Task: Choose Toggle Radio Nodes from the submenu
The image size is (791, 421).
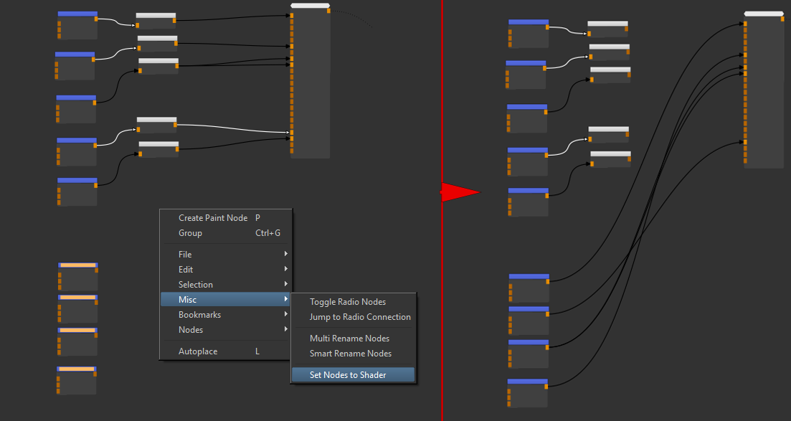Action: [348, 302]
